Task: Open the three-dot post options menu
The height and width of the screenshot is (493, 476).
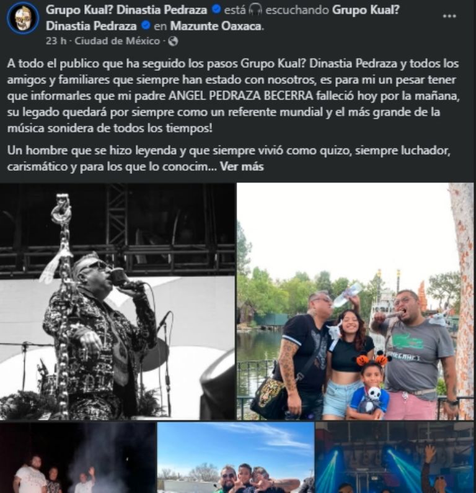Action: tap(449, 16)
